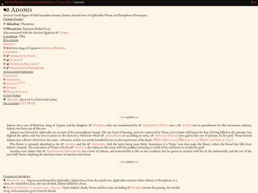Open Never Never breadcrumb link
The width and height of the screenshot is (258, 193).
coord(14,2)
